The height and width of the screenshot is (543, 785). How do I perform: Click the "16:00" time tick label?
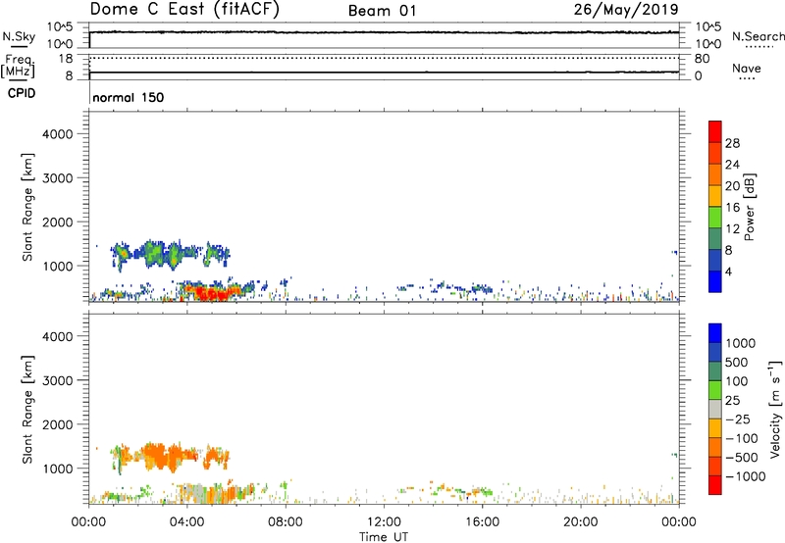click(x=482, y=522)
